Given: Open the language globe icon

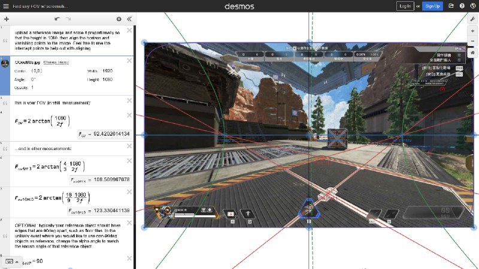Looking at the screenshot, I should [472, 6].
